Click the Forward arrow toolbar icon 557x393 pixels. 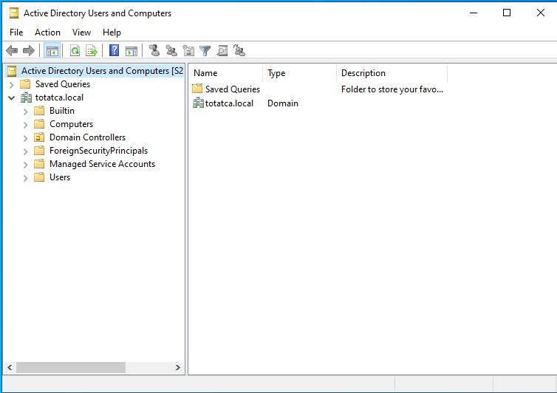pos(28,50)
